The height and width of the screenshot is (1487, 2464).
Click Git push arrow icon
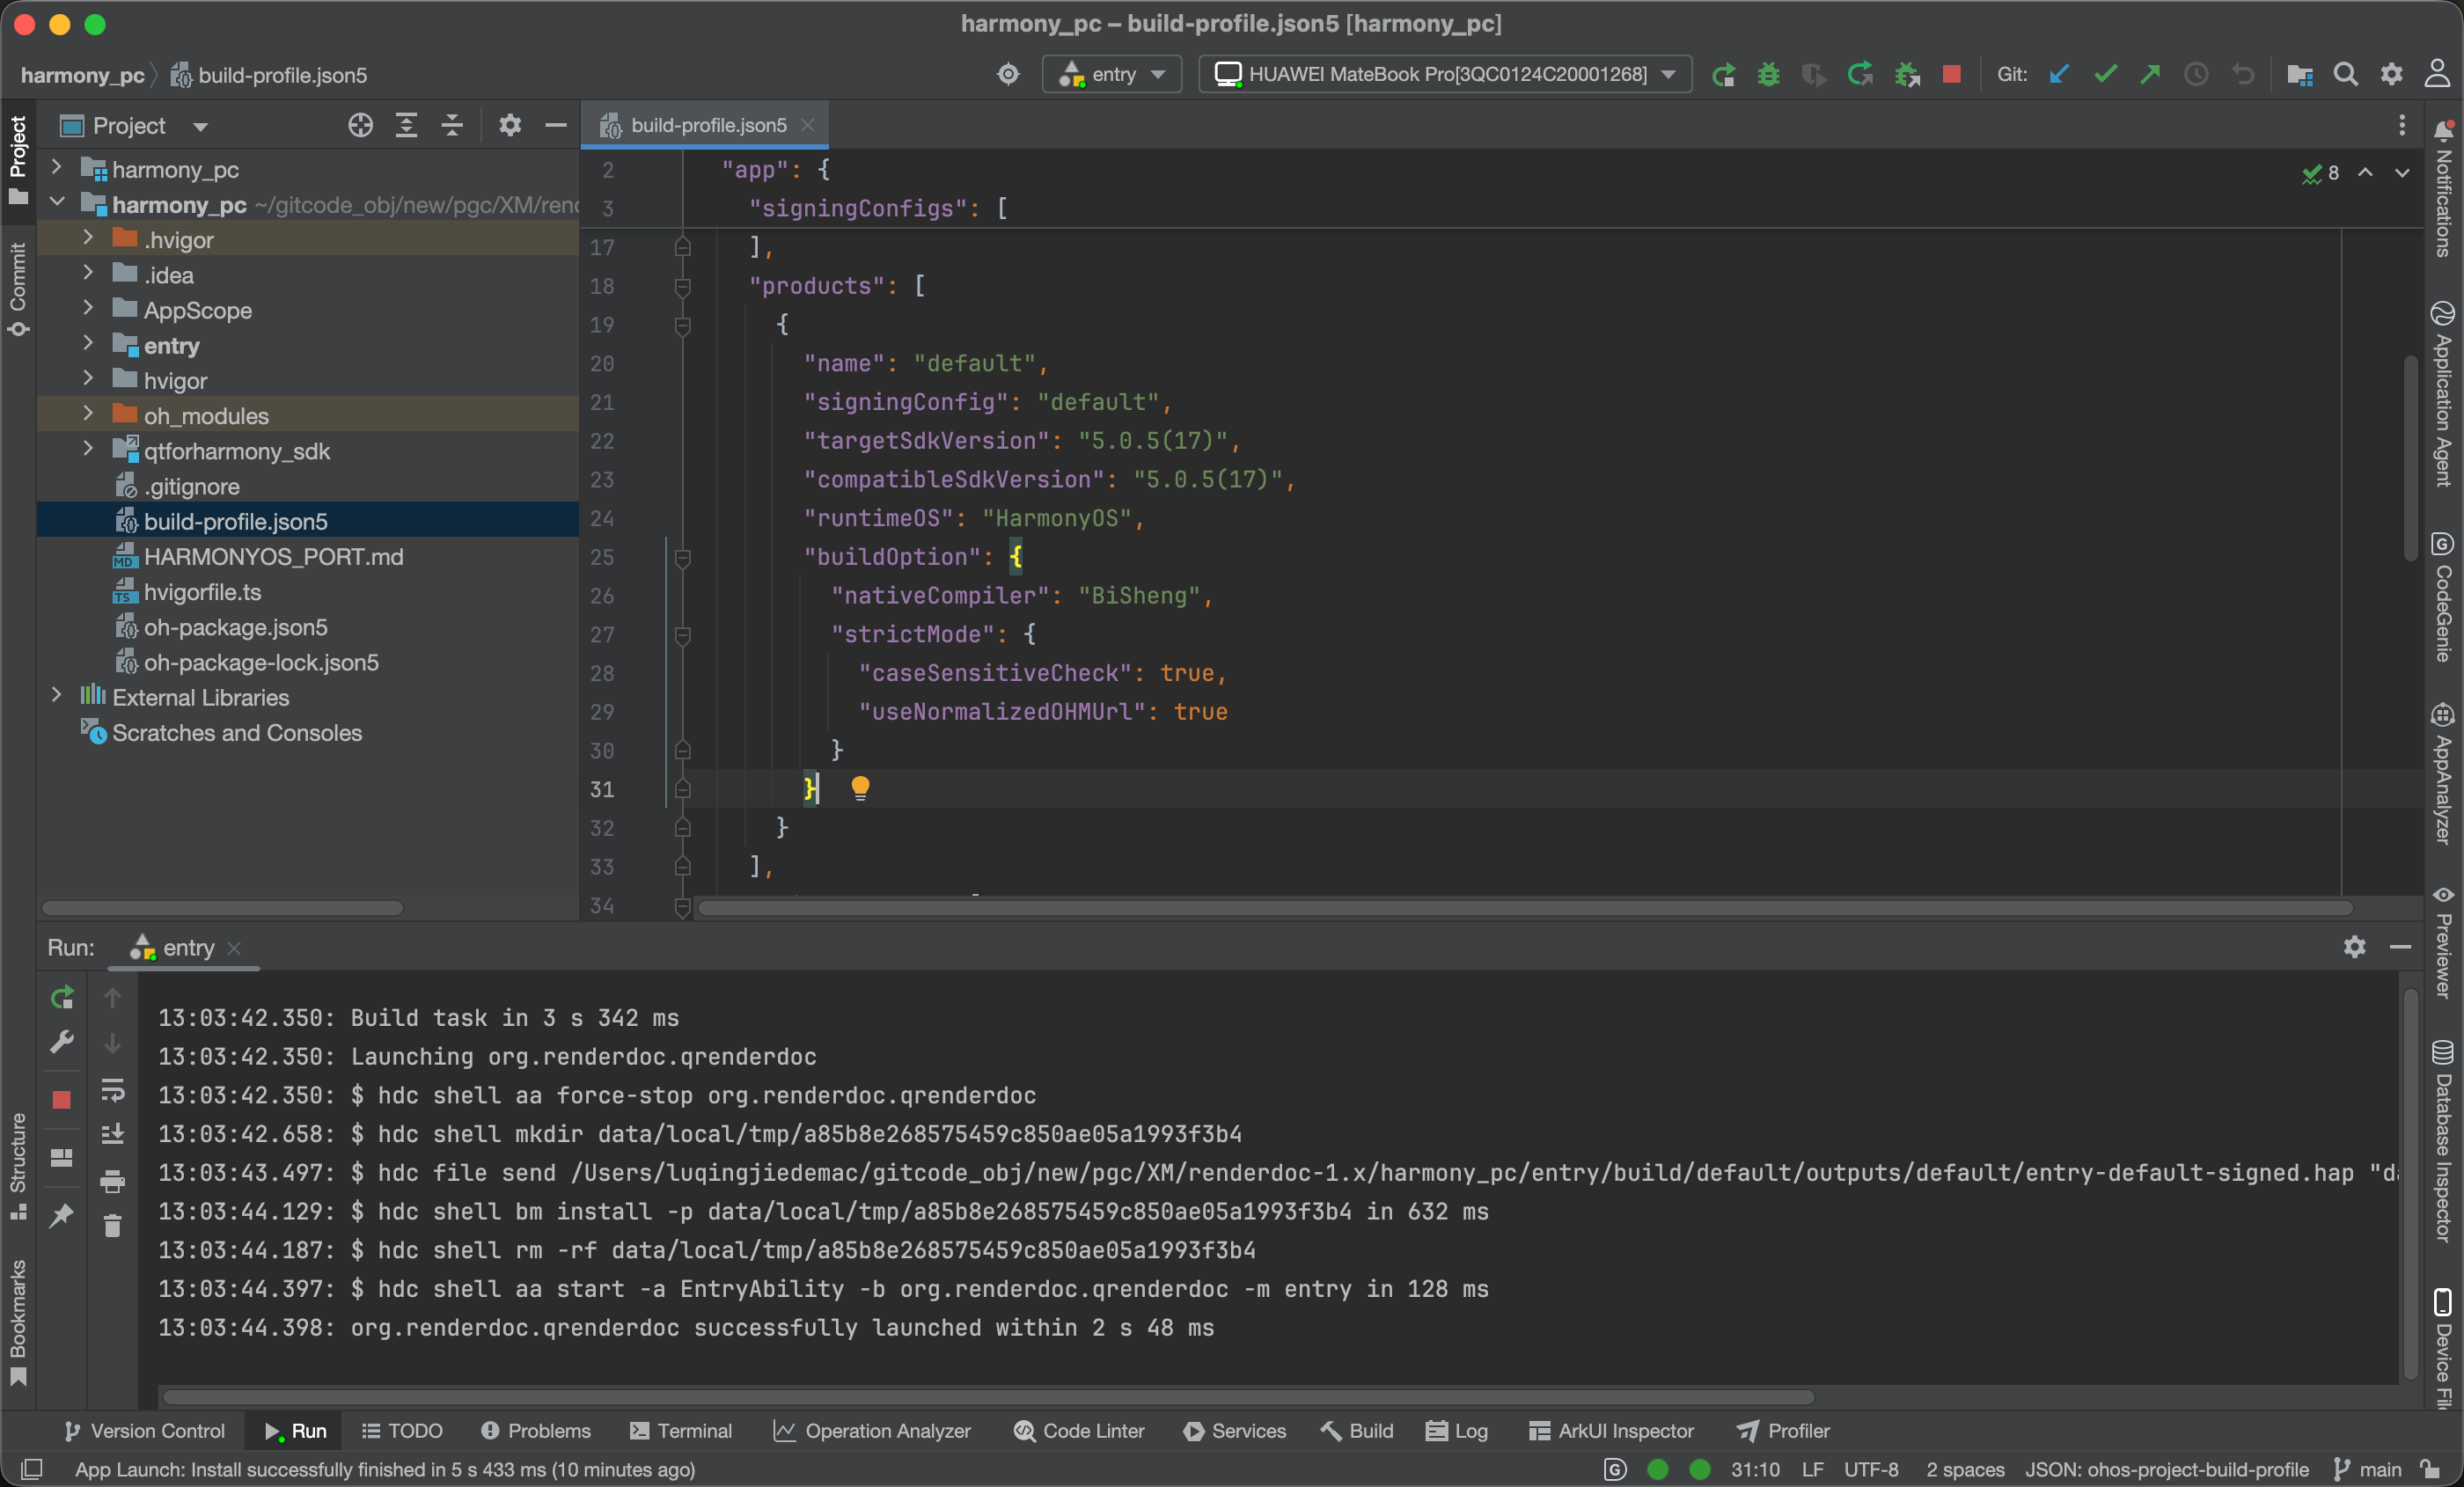2150,75
